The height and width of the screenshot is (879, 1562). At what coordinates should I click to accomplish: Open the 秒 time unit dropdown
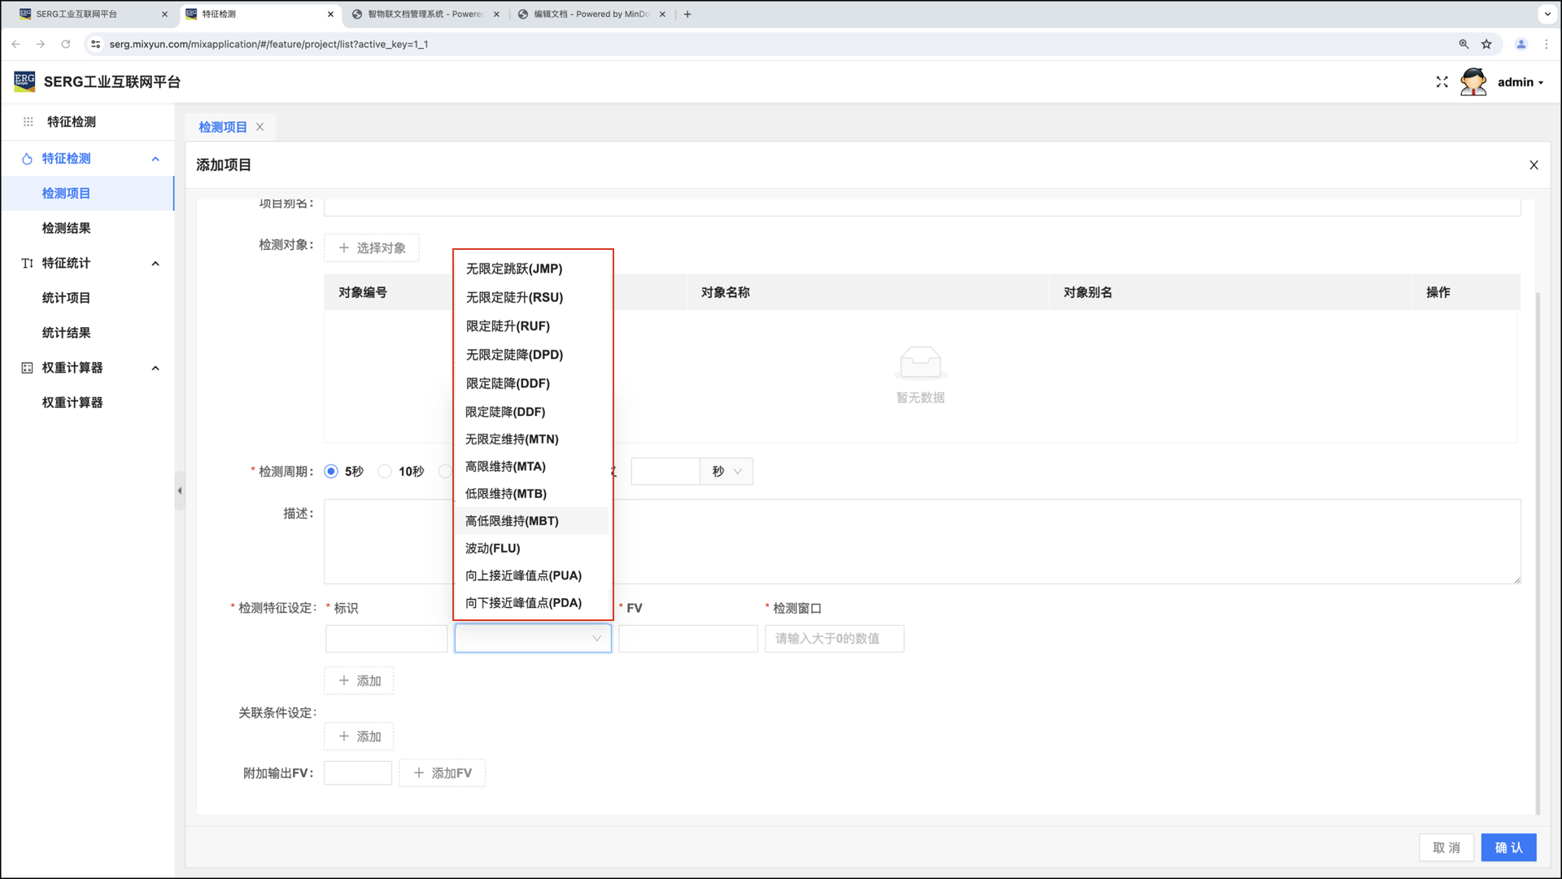726,471
